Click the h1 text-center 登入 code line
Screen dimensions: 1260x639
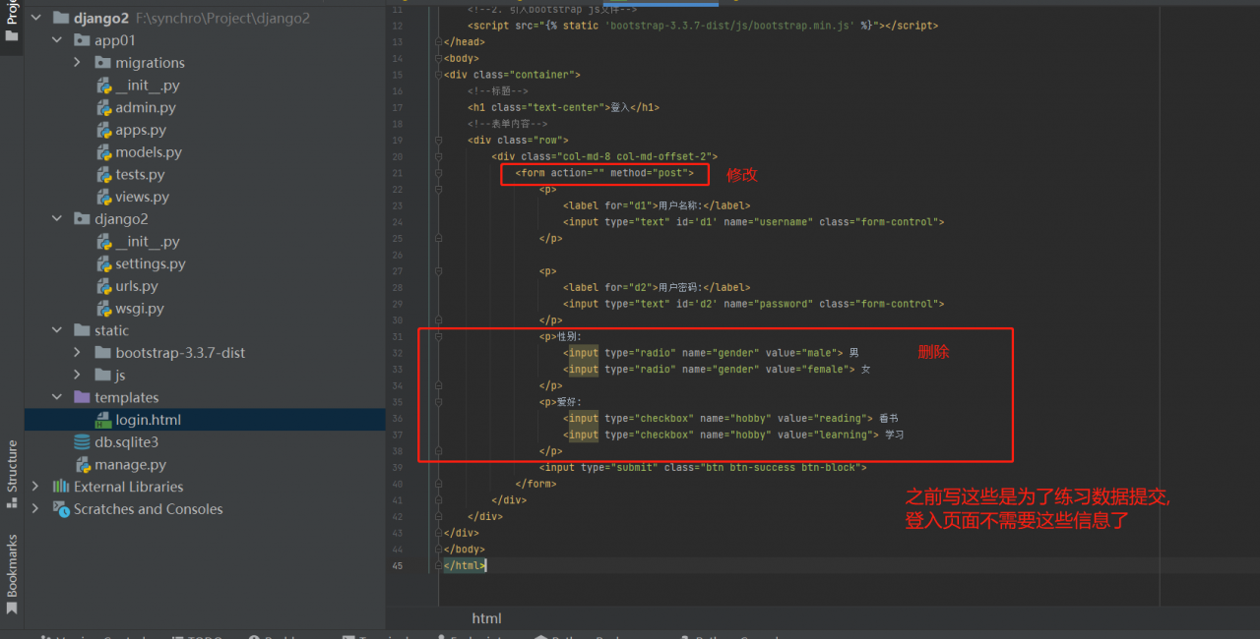(563, 107)
